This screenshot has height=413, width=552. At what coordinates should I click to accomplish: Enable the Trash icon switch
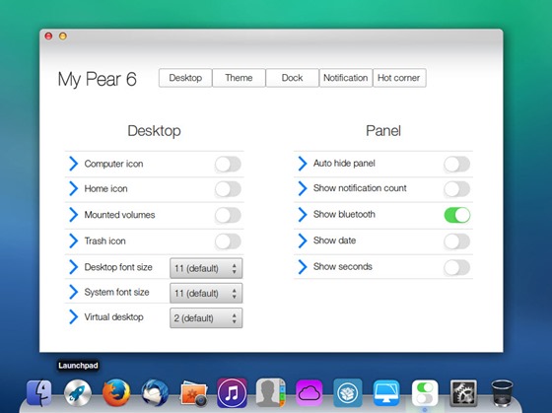(228, 241)
